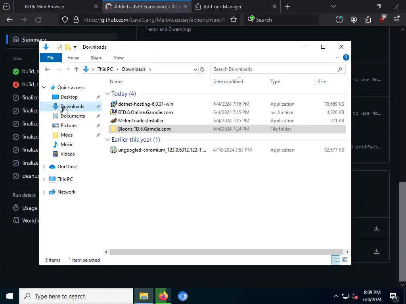Open the list all tabs dropdown

[333, 6]
